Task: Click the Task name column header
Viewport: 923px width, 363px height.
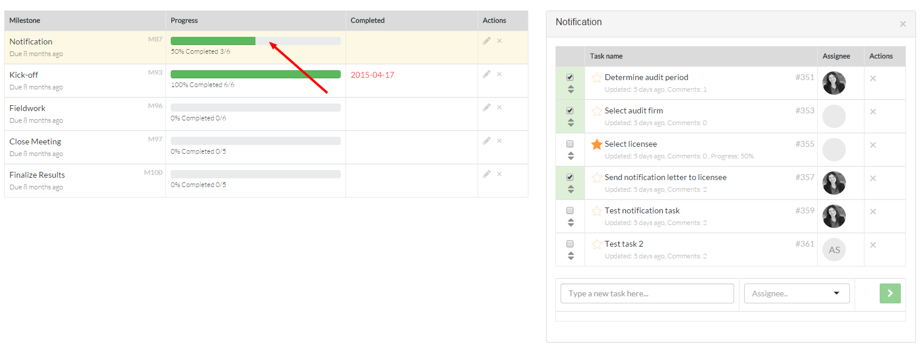Action: [x=606, y=56]
